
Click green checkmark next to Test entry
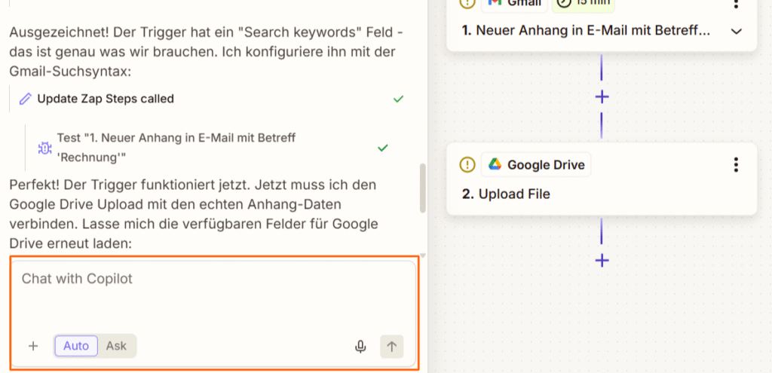(x=382, y=148)
